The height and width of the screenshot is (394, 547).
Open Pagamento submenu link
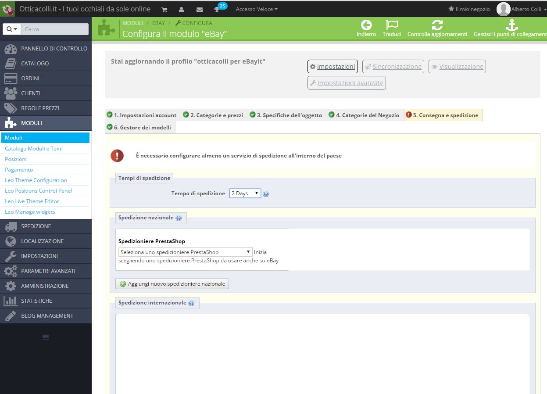[19, 170]
